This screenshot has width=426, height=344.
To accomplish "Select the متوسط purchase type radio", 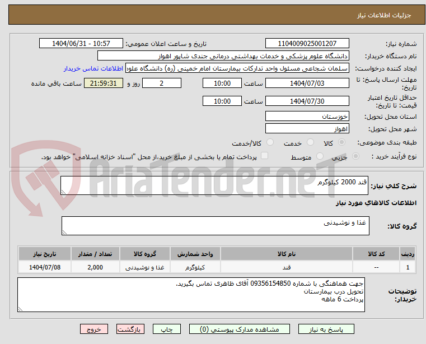I will 320,156.
